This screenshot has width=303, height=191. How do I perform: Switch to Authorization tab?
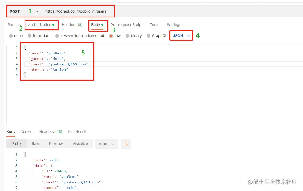(x=41, y=25)
